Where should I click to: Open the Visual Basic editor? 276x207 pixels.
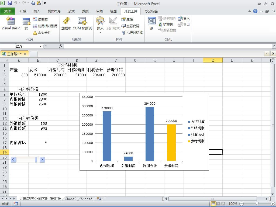[11, 23]
